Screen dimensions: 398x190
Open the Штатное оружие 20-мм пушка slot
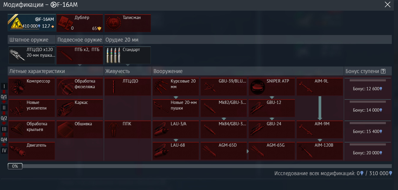[x=32, y=55]
